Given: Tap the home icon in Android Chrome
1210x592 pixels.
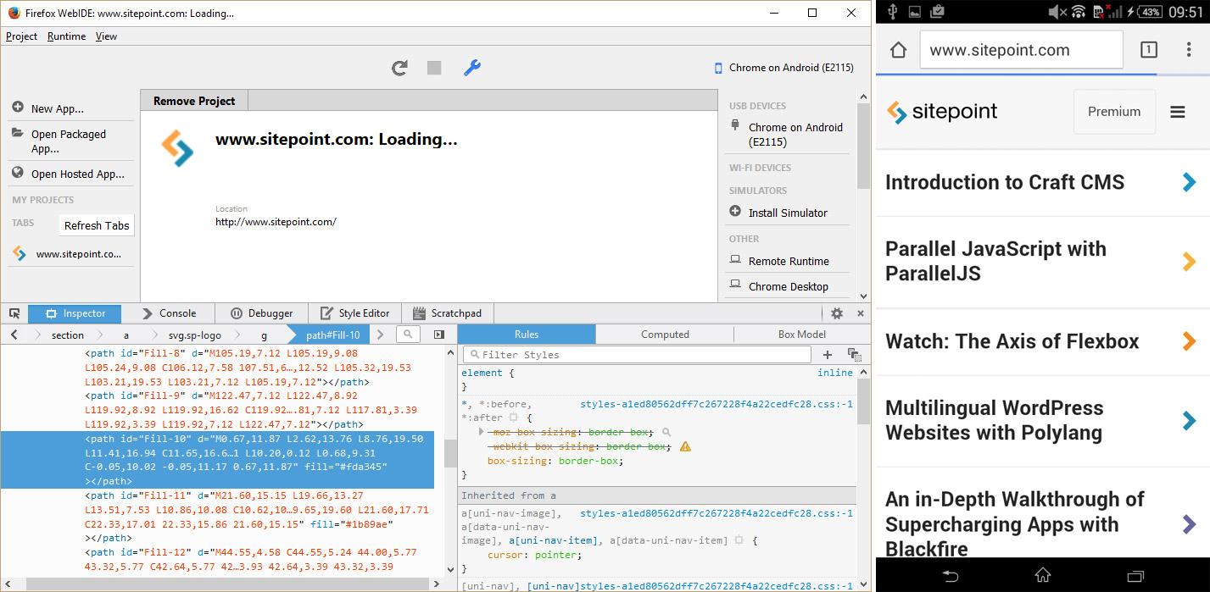Looking at the screenshot, I should 899,50.
